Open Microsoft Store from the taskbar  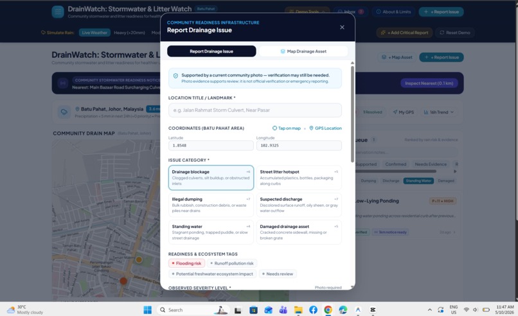tap(253, 310)
